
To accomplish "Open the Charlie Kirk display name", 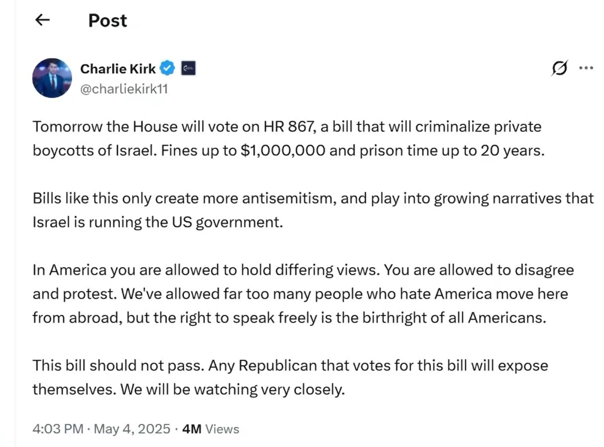I will pos(118,68).
